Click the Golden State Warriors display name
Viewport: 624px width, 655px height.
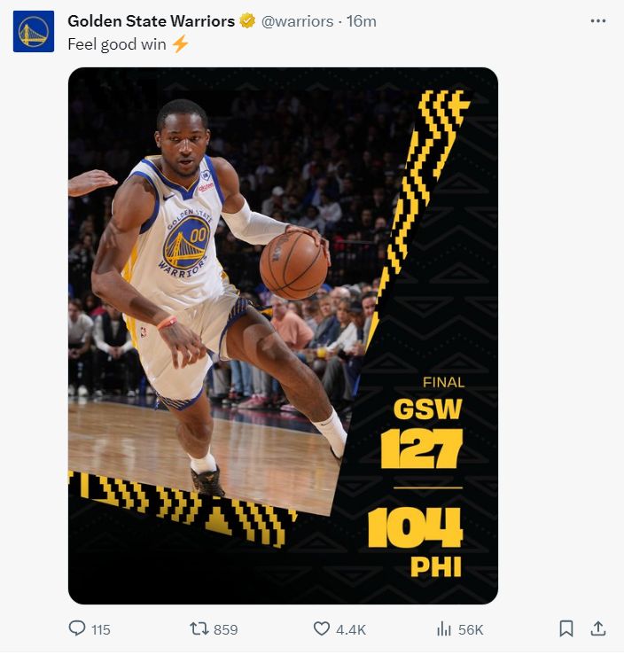tap(151, 20)
